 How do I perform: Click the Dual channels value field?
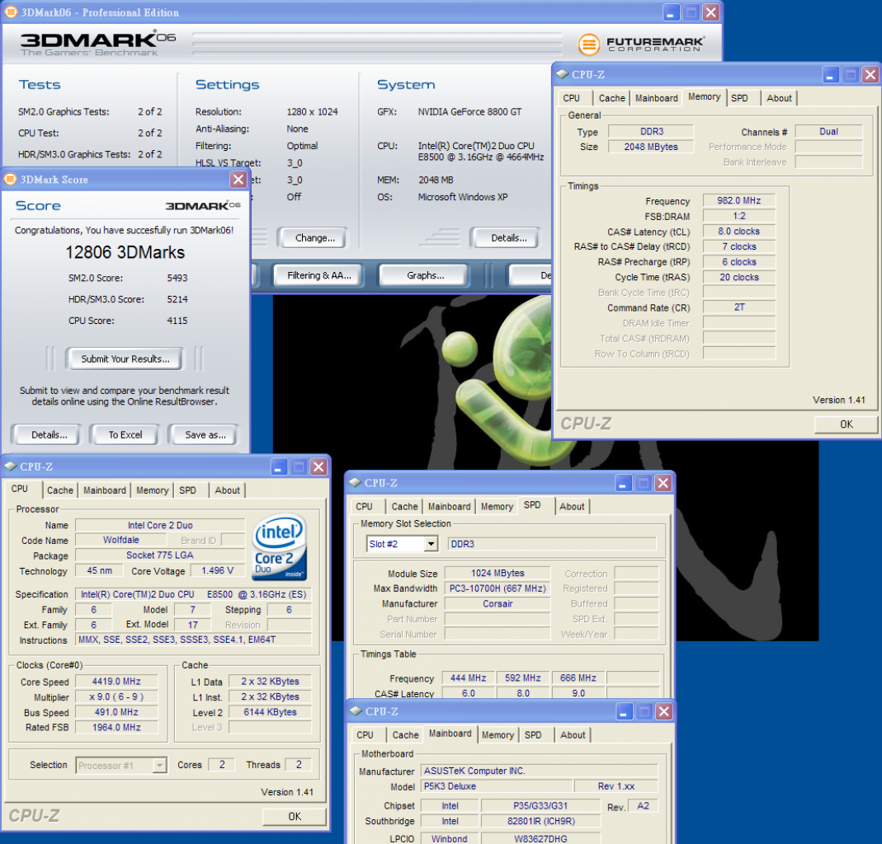(x=828, y=132)
